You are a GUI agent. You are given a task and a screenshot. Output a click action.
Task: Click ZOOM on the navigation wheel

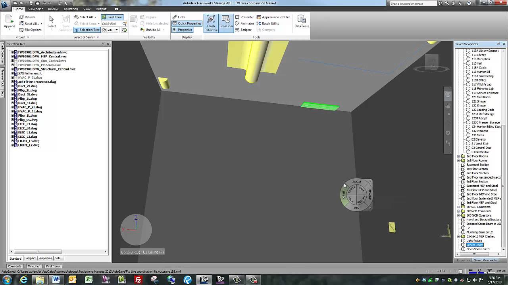(356, 182)
